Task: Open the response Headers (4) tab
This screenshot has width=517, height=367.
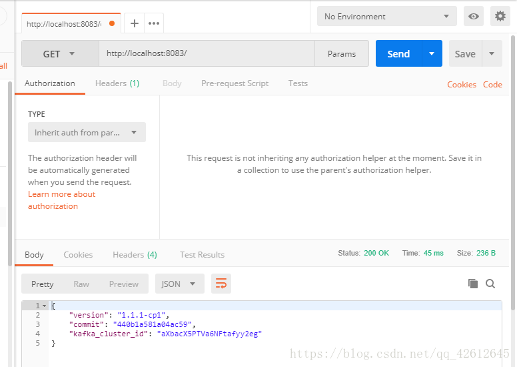Action: [x=135, y=255]
